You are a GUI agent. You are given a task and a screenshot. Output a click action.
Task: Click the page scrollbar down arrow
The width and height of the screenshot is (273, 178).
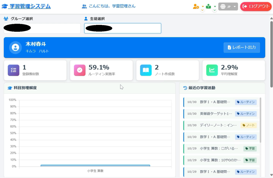coord(271,175)
